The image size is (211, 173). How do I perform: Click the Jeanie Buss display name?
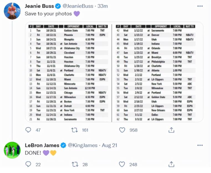(x=39, y=6)
